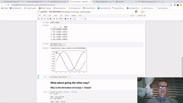Open the SCIENCE bookmarks folder
Screen dimensions: 183x103
tap(5, 8)
